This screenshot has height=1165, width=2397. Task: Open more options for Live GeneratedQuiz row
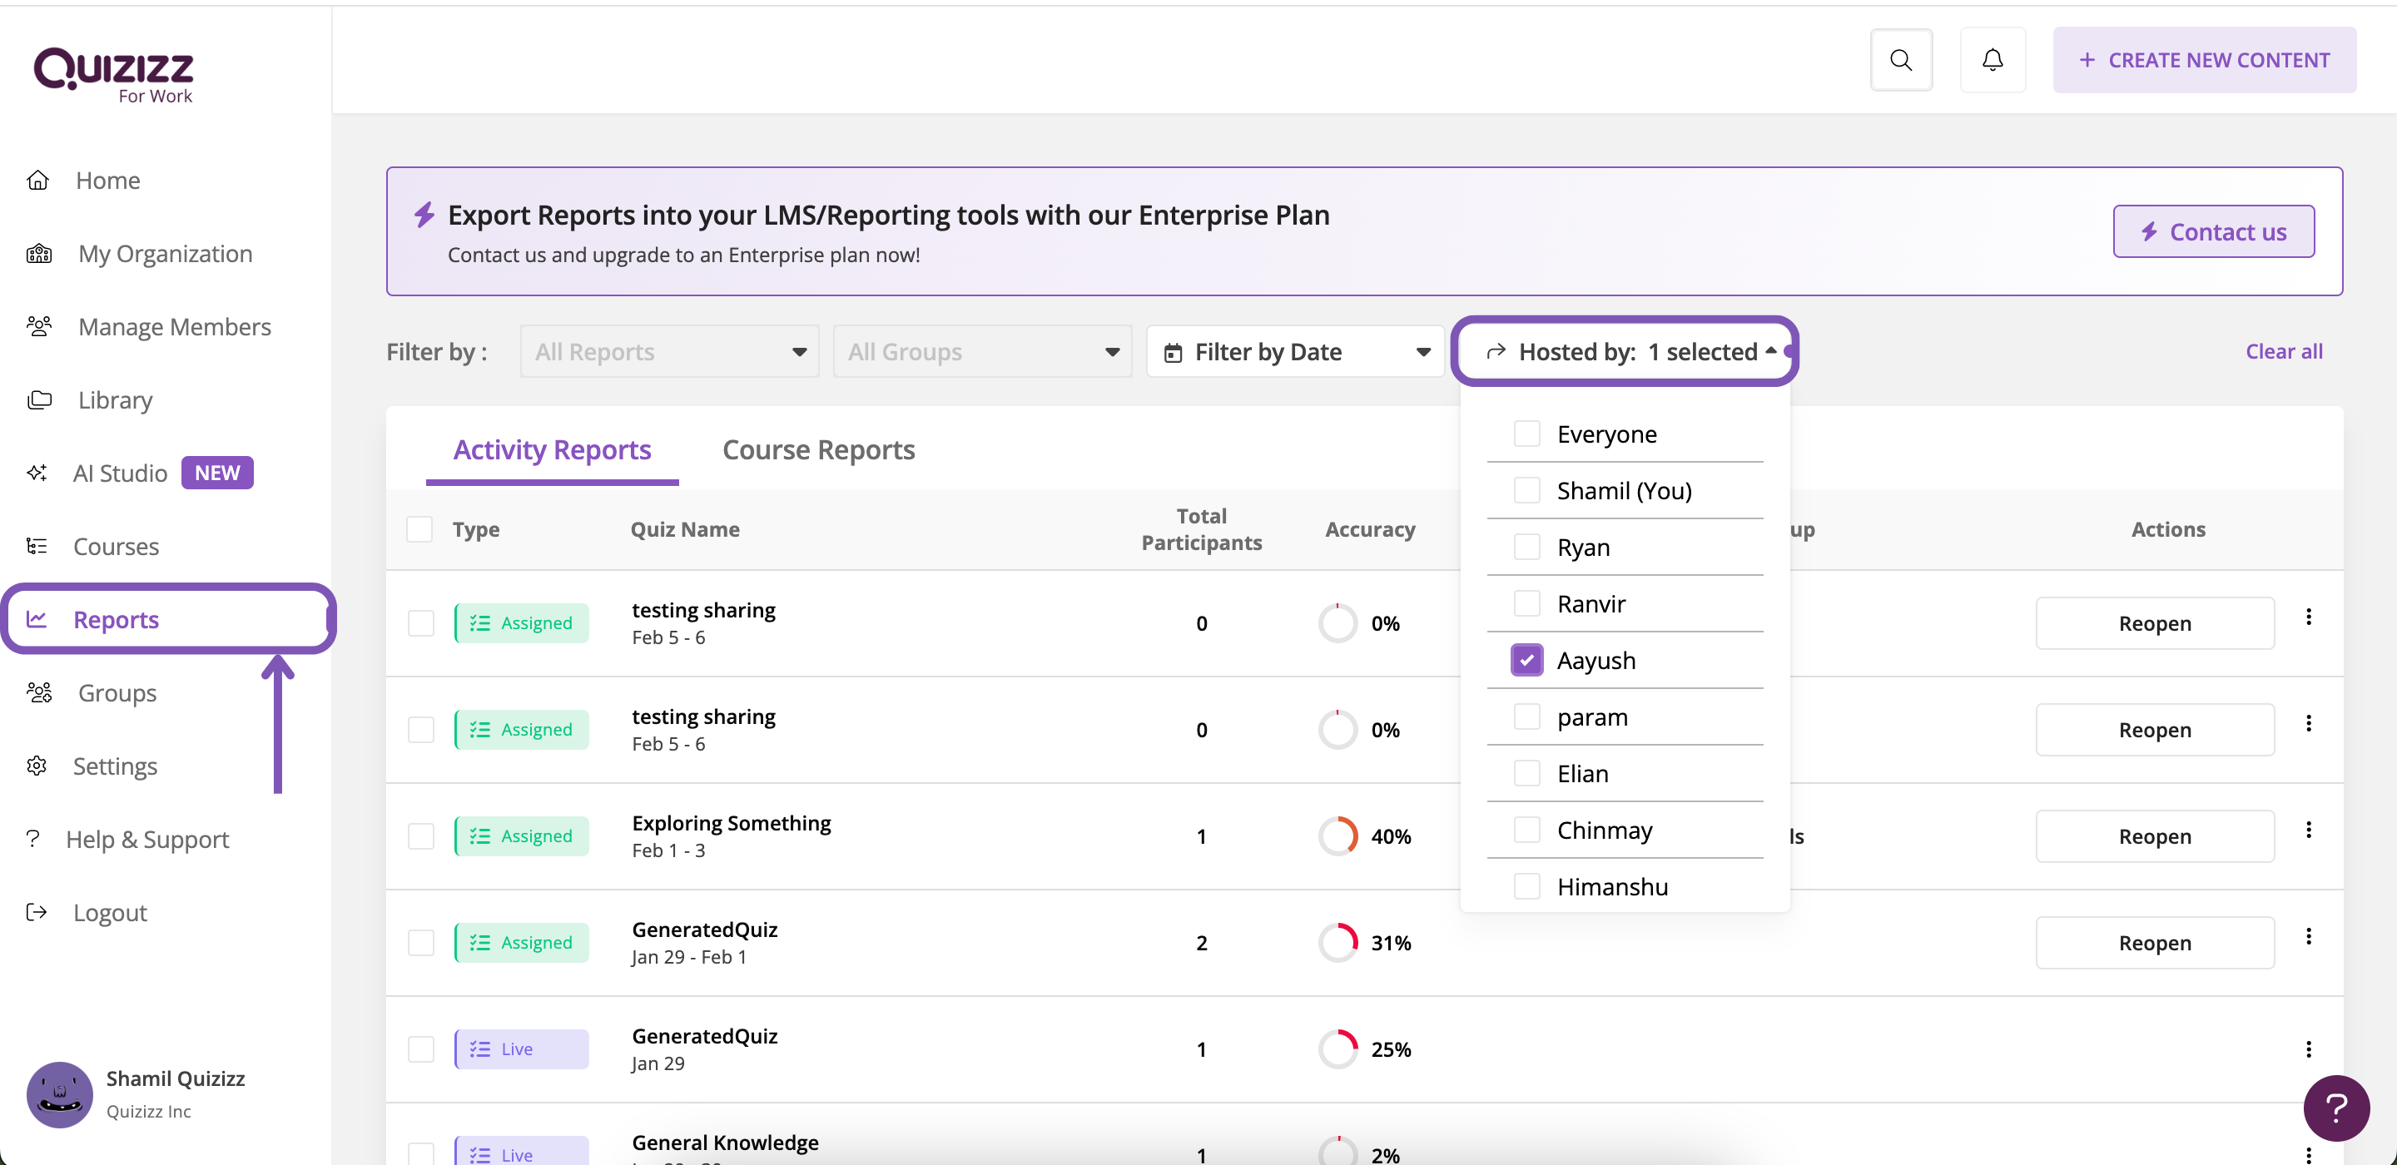2309,1049
